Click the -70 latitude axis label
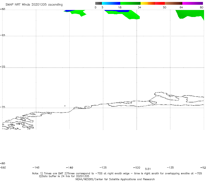The height and width of the screenshot is (181, 206). (x=3, y=67)
